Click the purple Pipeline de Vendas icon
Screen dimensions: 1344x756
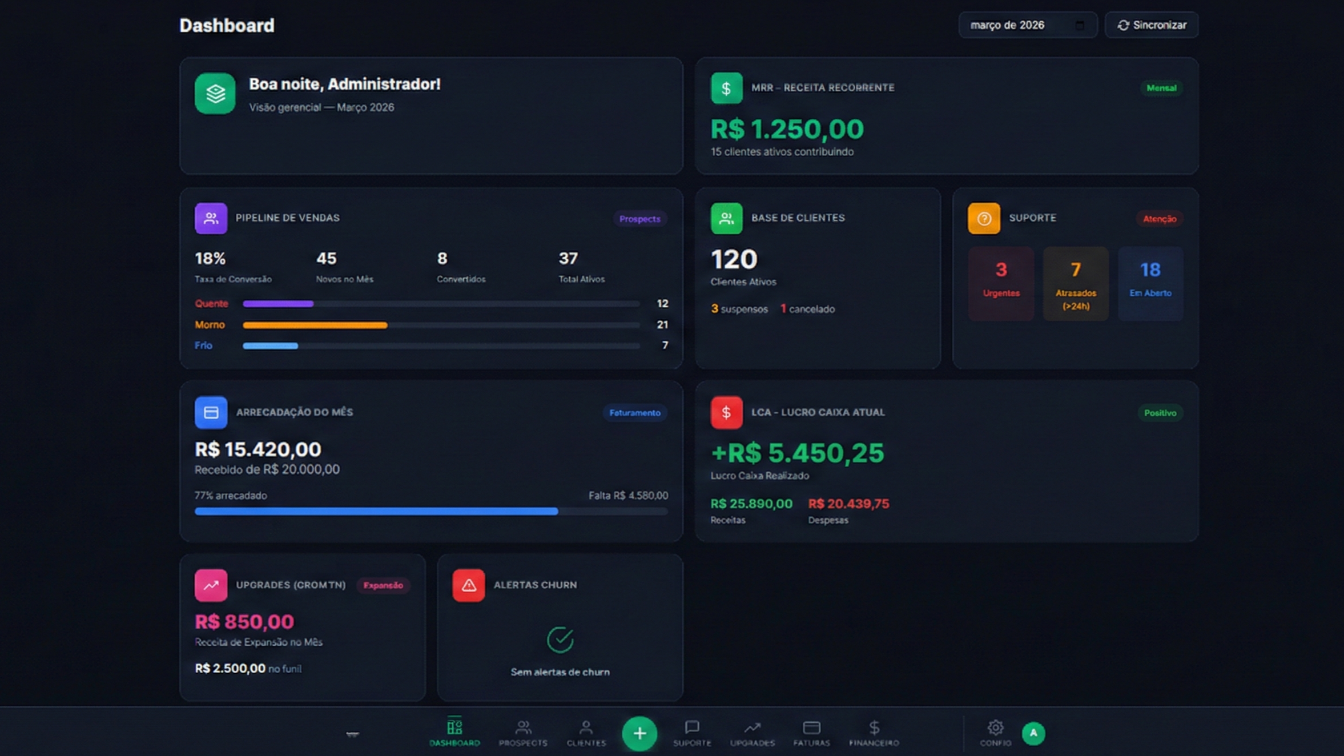coord(211,218)
